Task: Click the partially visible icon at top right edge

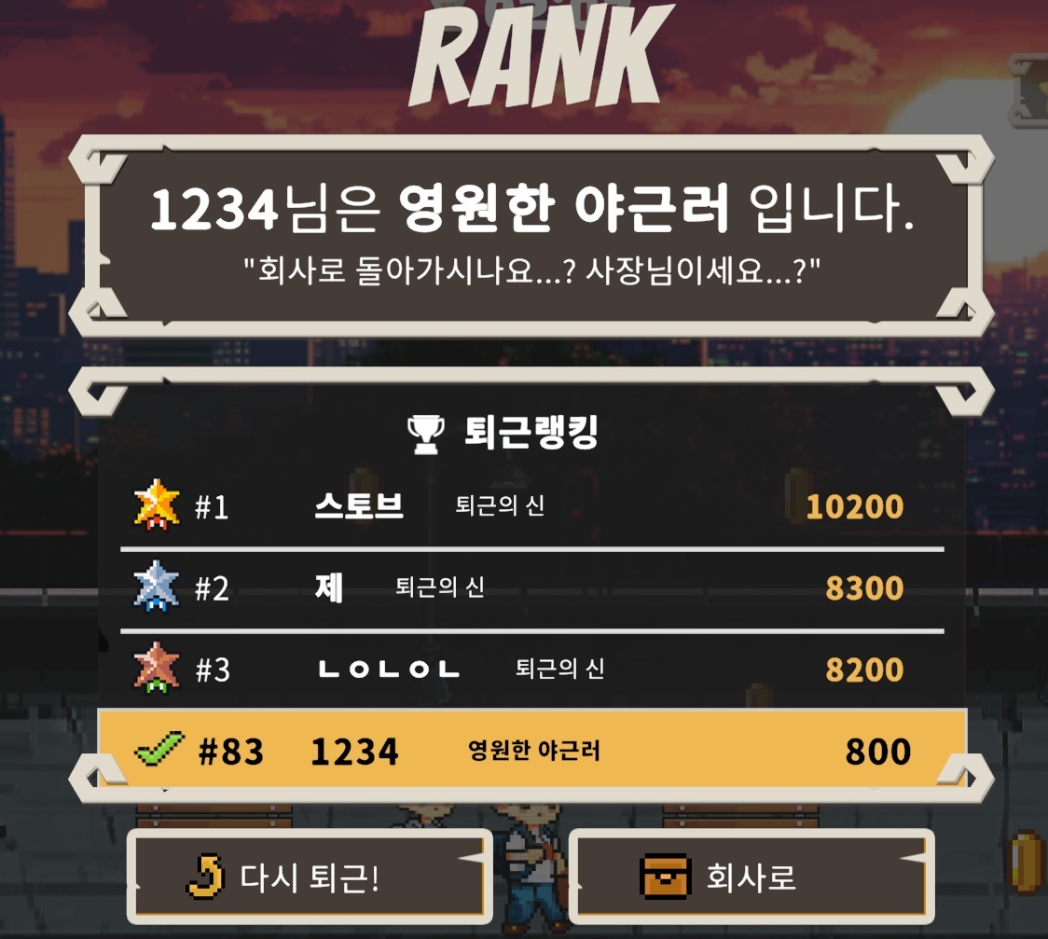Action: pos(1027,90)
